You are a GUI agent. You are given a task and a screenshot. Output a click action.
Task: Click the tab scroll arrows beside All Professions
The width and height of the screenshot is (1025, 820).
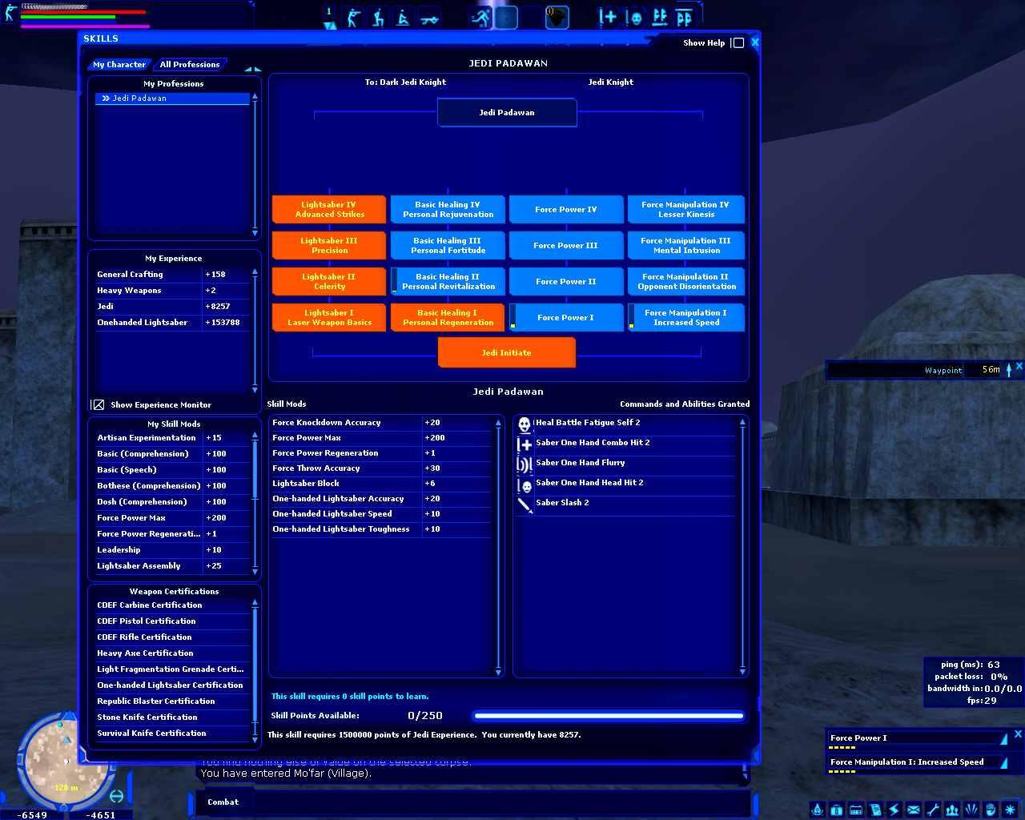[253, 69]
